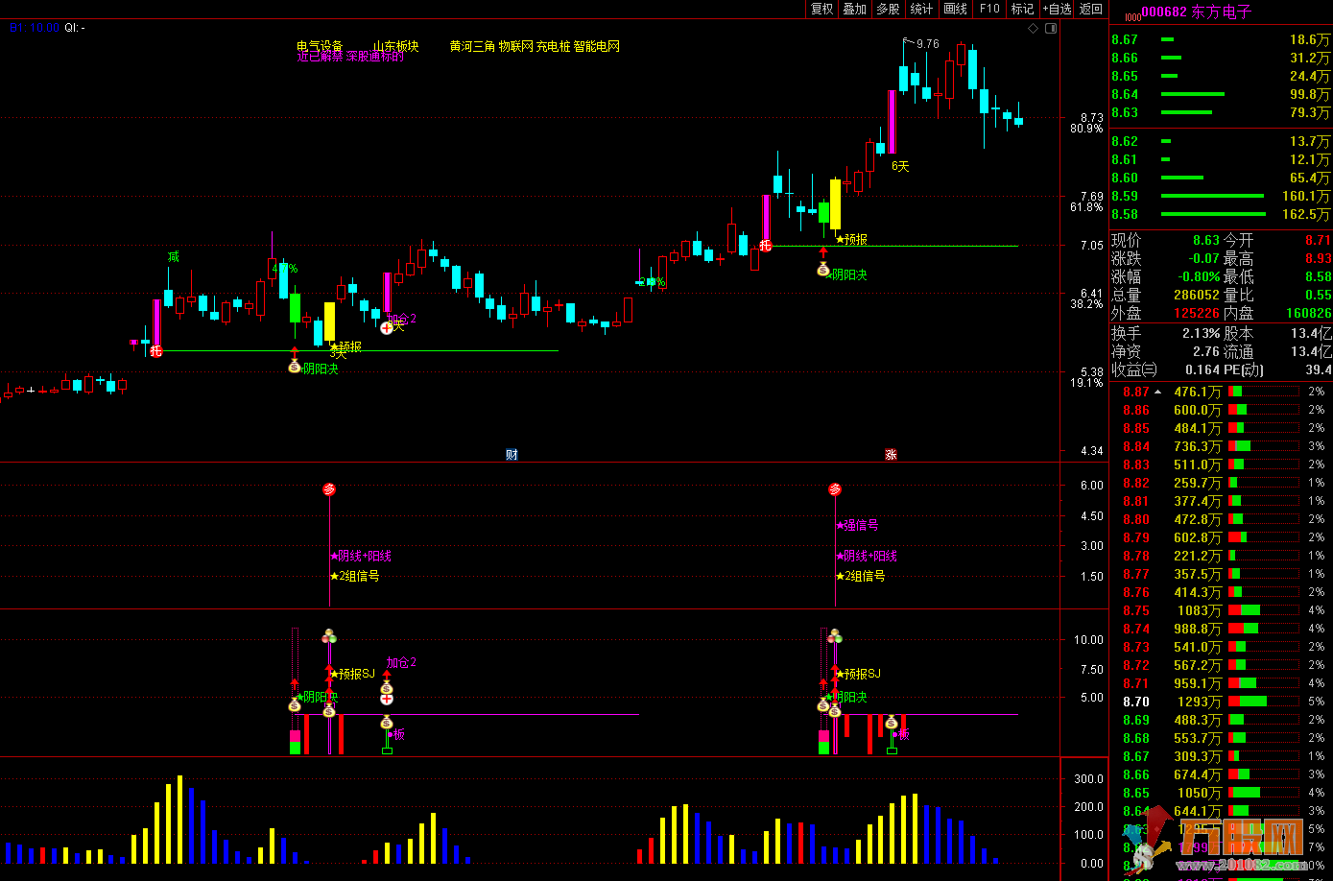This screenshot has width=1333, height=881.
Task: Click the flag marker beside the 9.76 high
Action: [x=908, y=41]
